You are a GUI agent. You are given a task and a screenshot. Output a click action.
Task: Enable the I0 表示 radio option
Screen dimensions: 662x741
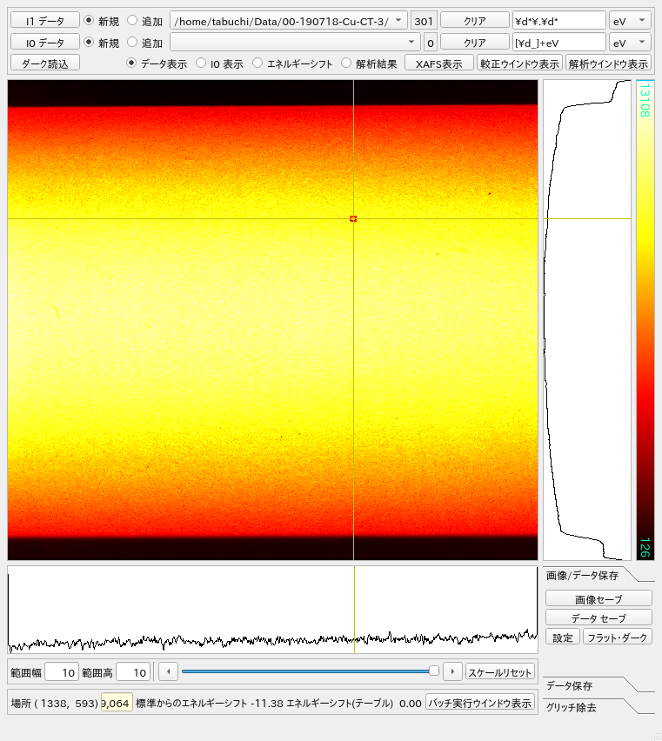[201, 63]
